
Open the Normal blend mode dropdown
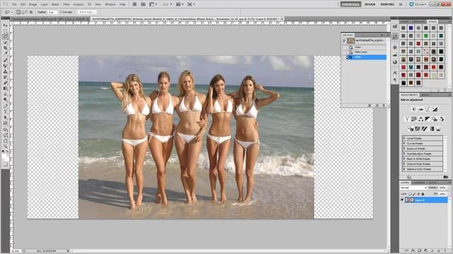point(413,188)
